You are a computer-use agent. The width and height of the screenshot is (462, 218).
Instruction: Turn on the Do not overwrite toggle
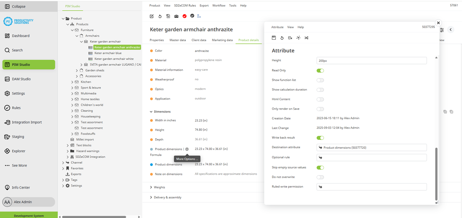point(320,177)
